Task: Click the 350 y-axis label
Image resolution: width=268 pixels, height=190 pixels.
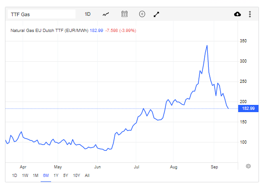Action: tap(243, 41)
